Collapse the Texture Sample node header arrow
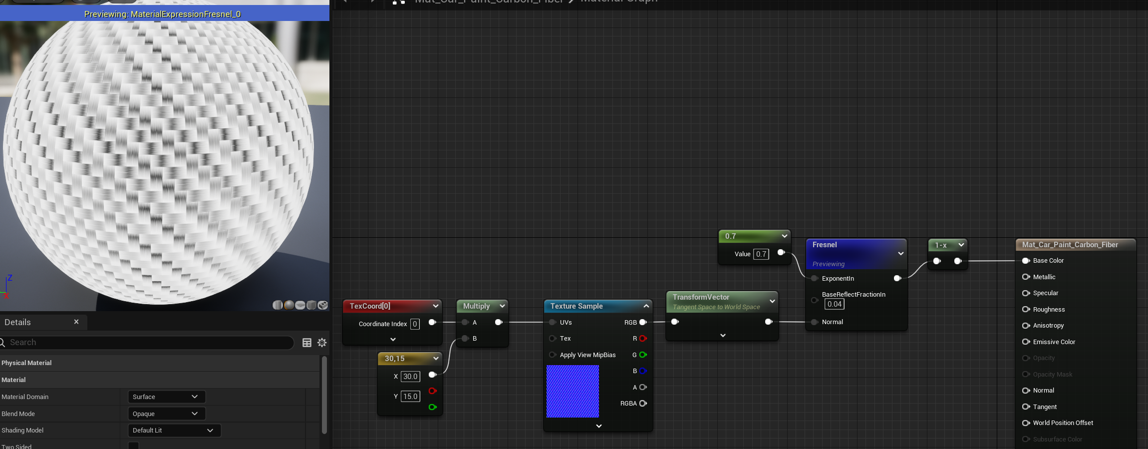 click(x=646, y=306)
